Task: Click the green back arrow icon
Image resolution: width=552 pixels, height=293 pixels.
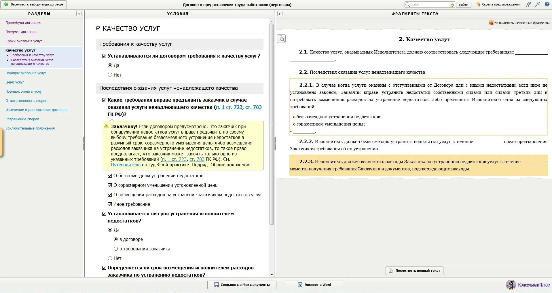Action: tap(6, 4)
